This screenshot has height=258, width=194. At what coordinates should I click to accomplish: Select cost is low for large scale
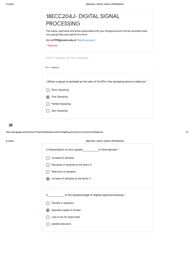point(48,217)
